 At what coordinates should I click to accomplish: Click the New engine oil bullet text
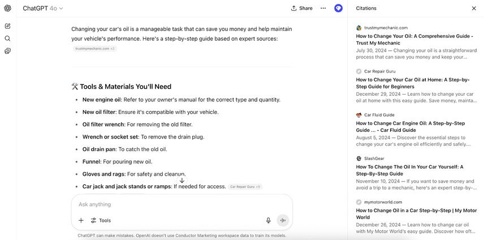point(181,100)
